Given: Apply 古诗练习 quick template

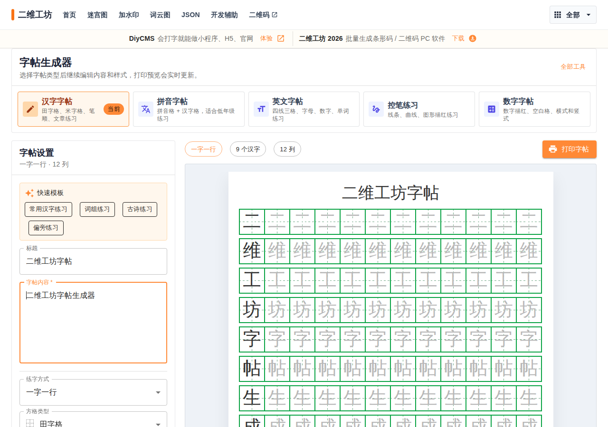Looking at the screenshot, I should 140,209.
